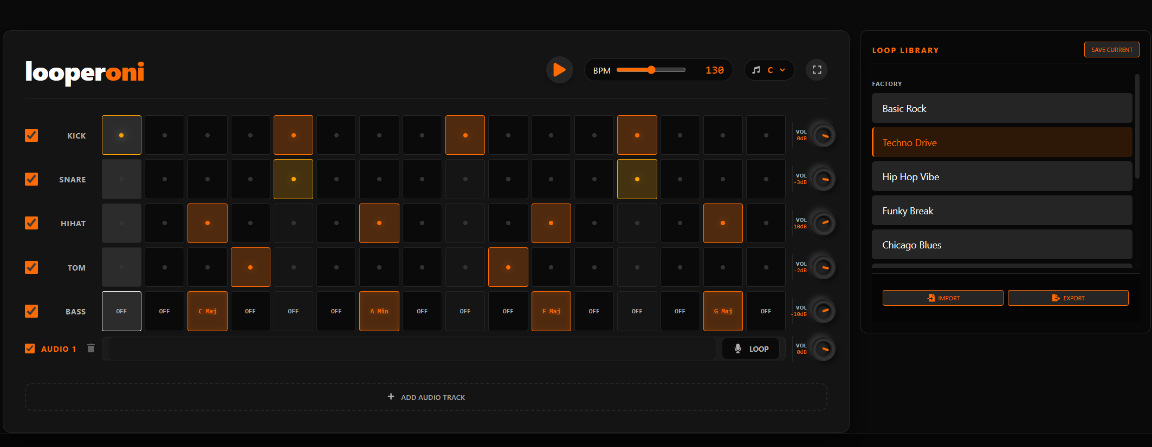
Task: Click the BPM value 130
Action: (x=714, y=70)
